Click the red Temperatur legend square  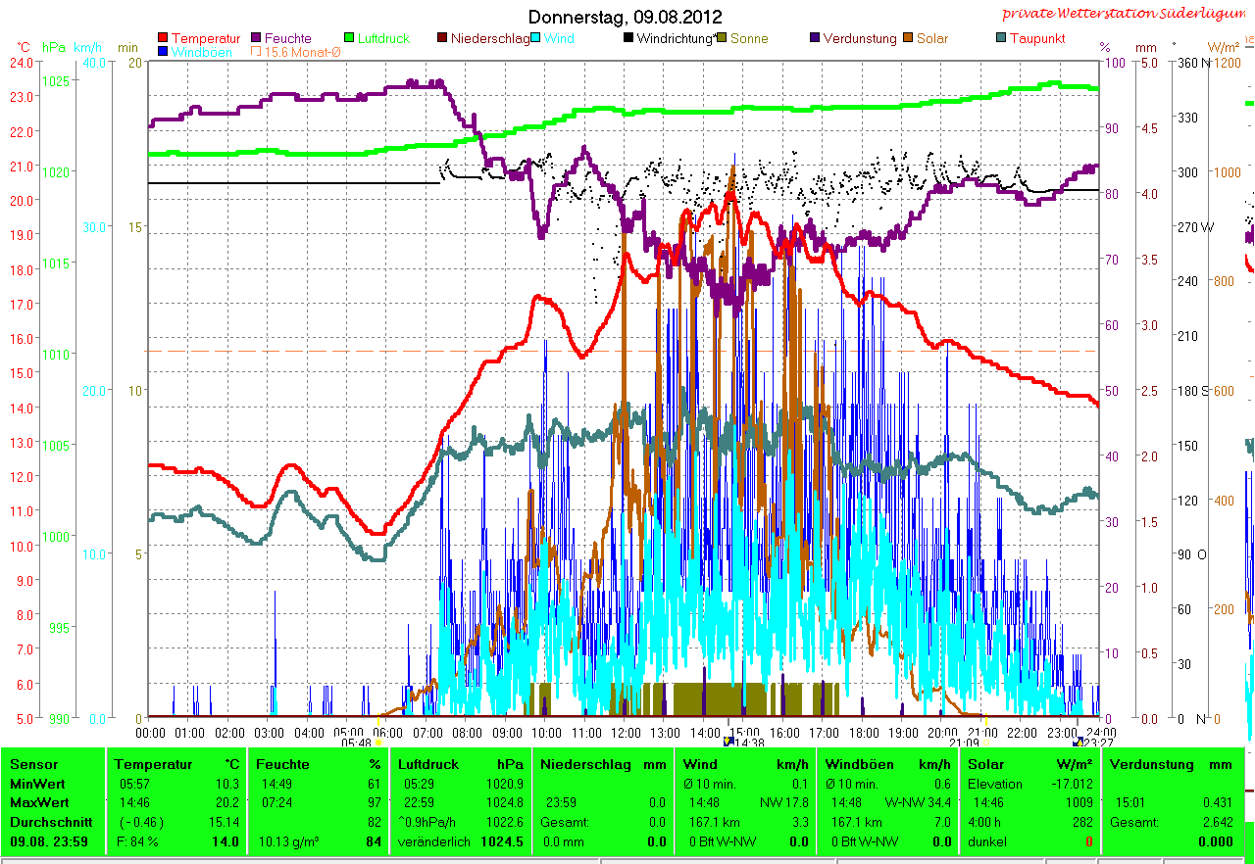[163, 38]
